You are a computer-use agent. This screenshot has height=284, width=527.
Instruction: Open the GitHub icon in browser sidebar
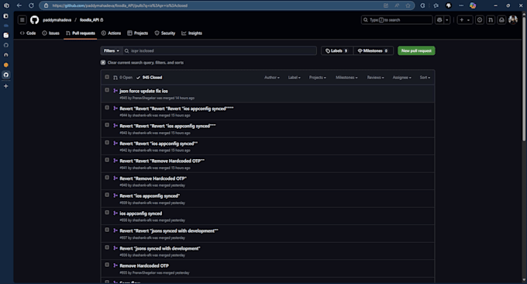5,74
